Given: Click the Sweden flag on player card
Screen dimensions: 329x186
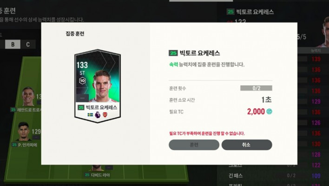Looking at the screenshot, I should (x=90, y=115).
